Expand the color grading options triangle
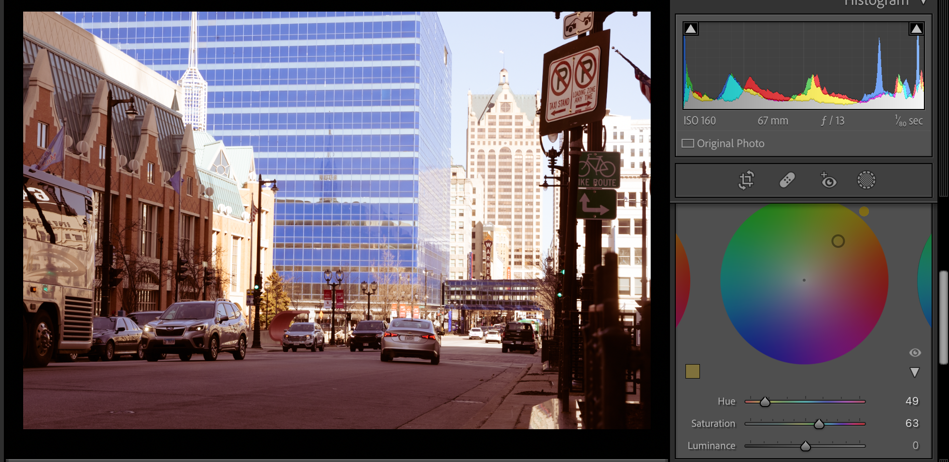This screenshot has height=462, width=949. point(915,372)
